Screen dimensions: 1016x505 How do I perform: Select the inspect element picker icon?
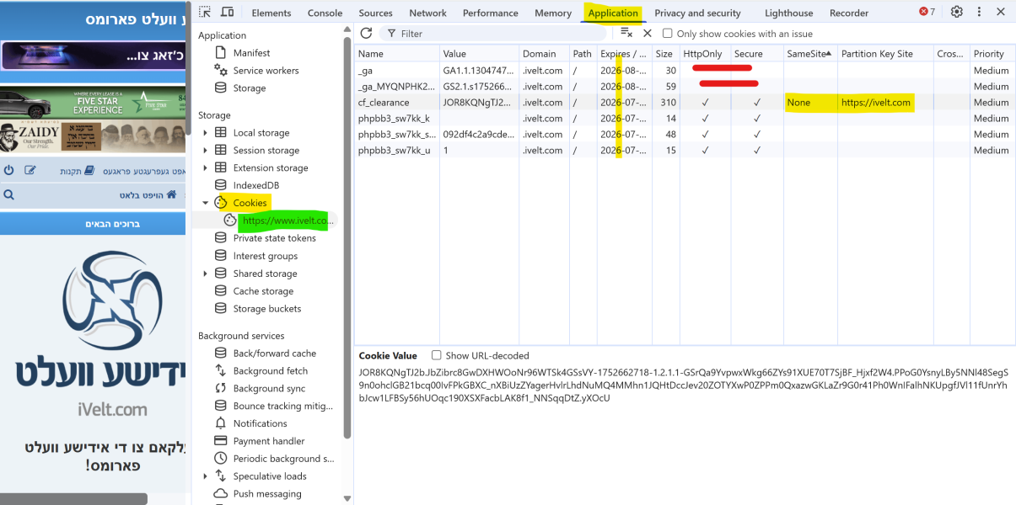point(205,12)
